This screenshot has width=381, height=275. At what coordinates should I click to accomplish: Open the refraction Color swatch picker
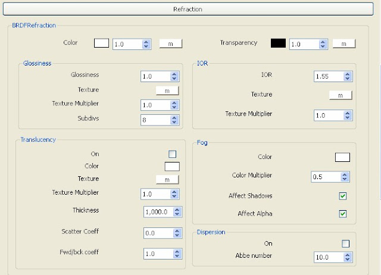pos(101,43)
